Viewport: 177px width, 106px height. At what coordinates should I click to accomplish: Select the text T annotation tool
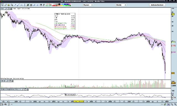pos(31,5)
